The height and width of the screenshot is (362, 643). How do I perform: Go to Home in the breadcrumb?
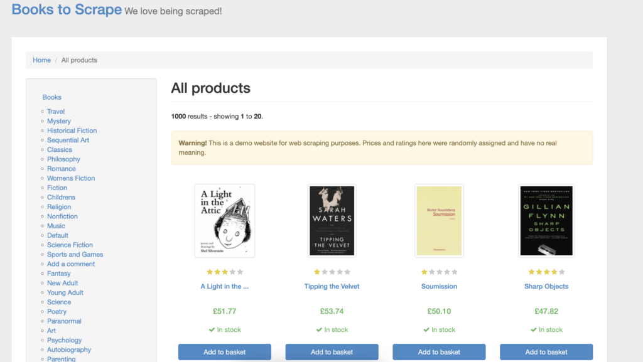point(42,60)
